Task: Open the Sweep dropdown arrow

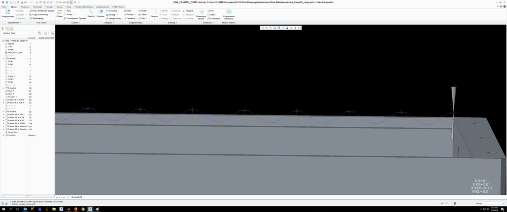Action: 117,15
